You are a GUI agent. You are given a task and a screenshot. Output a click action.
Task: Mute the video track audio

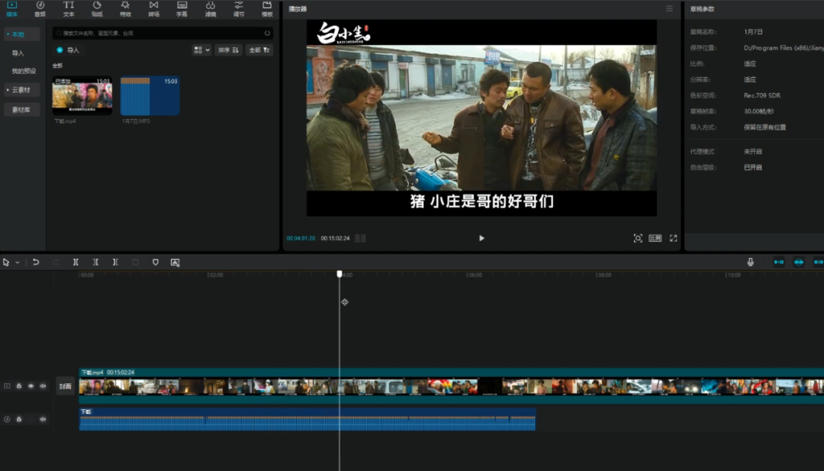(x=43, y=386)
